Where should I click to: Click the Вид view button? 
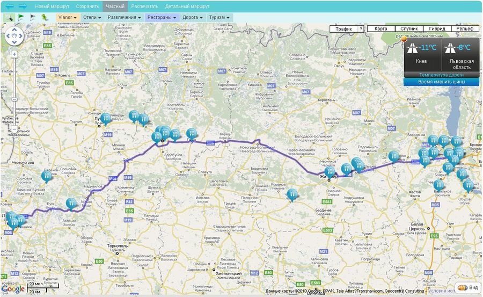pyautogui.click(x=469, y=287)
